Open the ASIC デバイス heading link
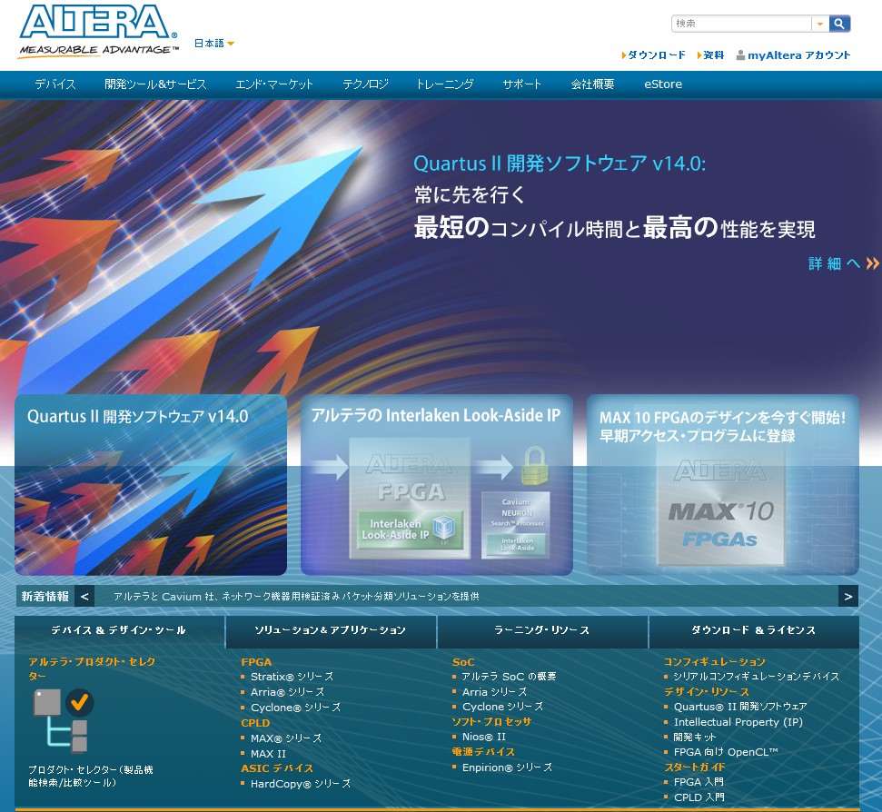The height and width of the screenshot is (812, 882). pos(277,768)
